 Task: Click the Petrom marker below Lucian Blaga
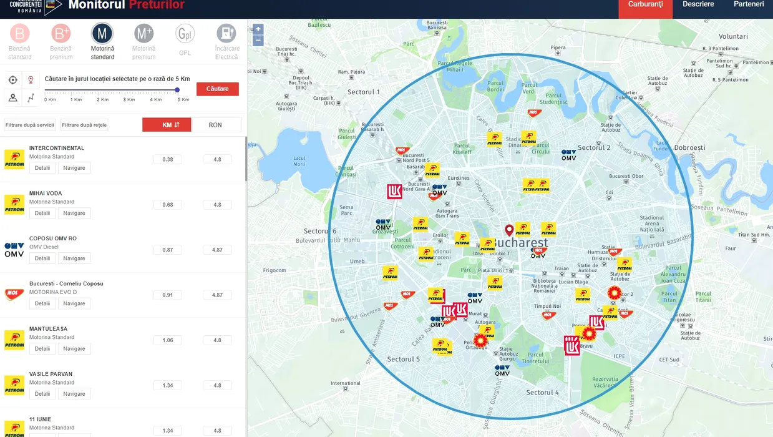pyautogui.click(x=583, y=295)
